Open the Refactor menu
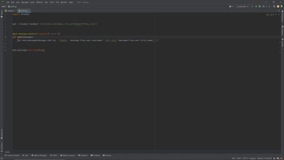Screen dimensions: 284x160 39,2
